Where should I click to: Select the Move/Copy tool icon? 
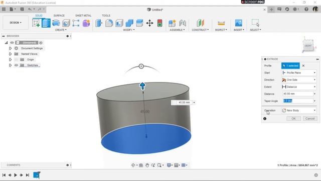[149, 23]
